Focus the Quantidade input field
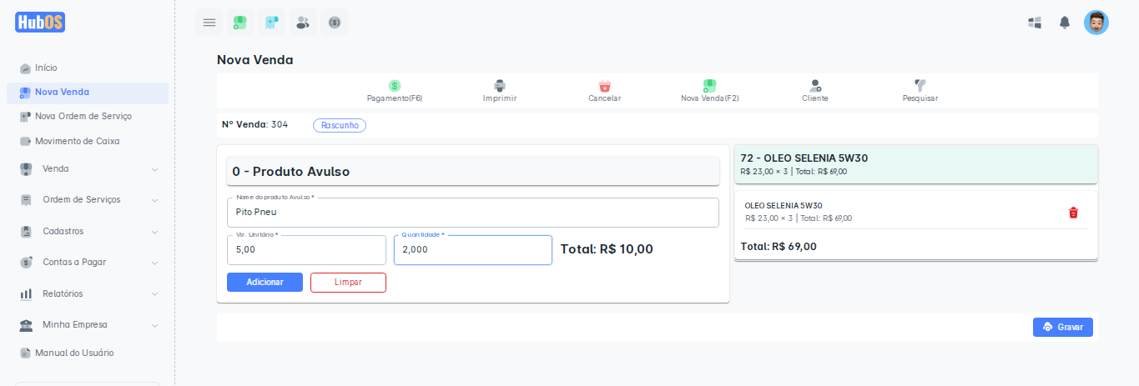Viewport: 1139px width, 386px height. click(472, 250)
